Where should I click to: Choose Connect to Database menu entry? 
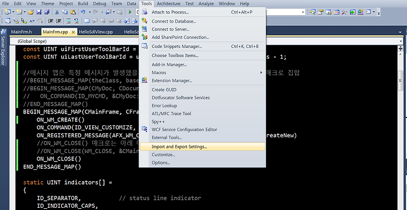(x=202, y=21)
